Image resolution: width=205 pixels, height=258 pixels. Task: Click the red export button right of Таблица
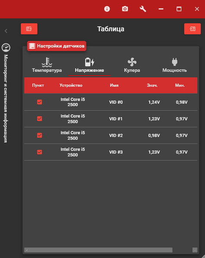[x=192, y=29]
